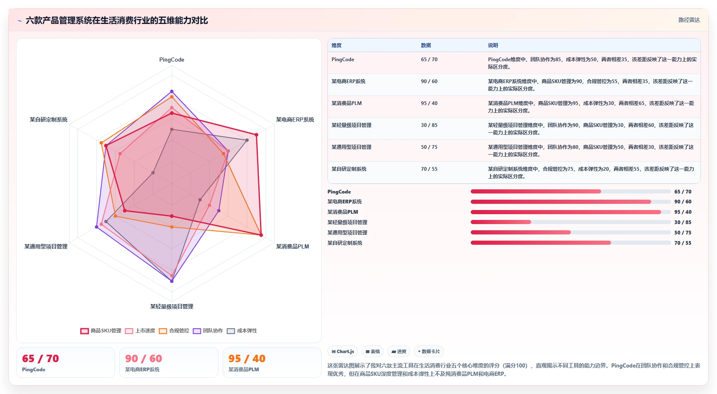Click the 30 / 85 value in table

(429, 125)
